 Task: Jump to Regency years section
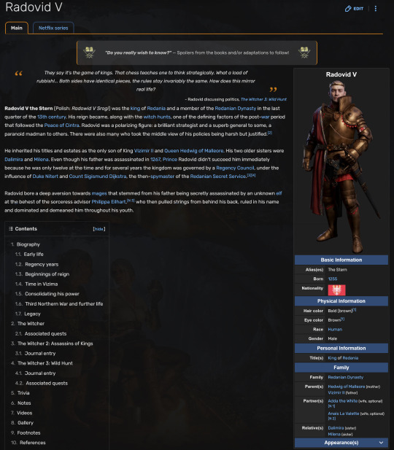[x=42, y=264]
